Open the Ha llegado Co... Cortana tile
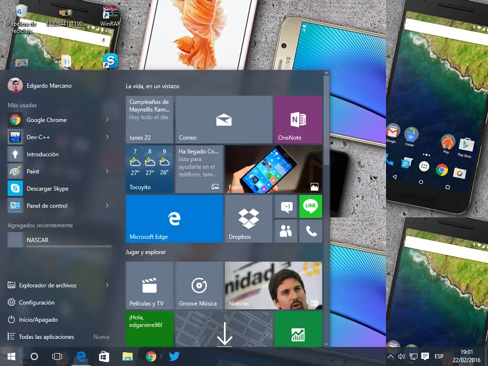The width and height of the screenshot is (488, 366). point(199,169)
